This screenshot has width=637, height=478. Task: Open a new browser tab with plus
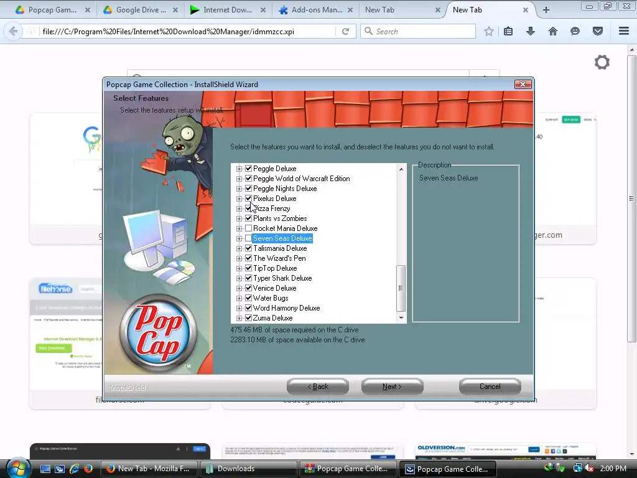546,10
